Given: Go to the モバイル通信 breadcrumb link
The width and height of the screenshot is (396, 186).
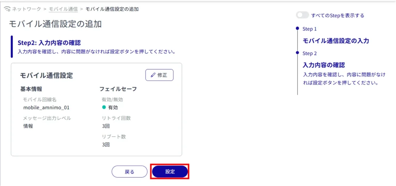Looking at the screenshot, I should tap(63, 9).
